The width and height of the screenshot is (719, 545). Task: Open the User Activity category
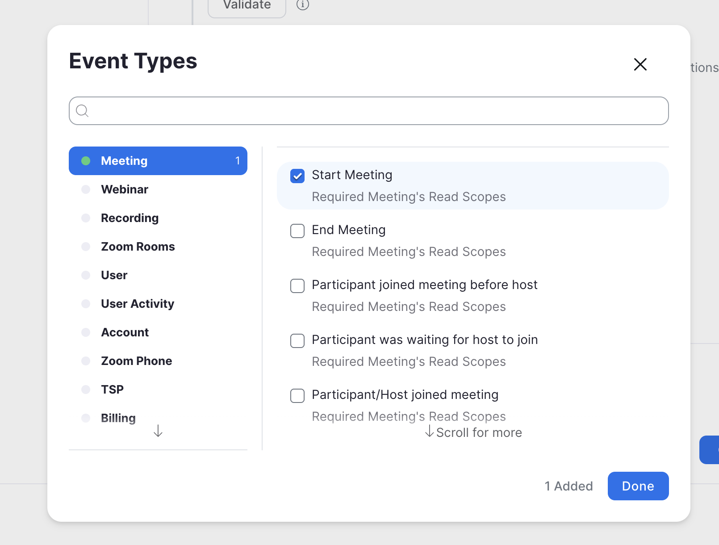[x=138, y=304]
